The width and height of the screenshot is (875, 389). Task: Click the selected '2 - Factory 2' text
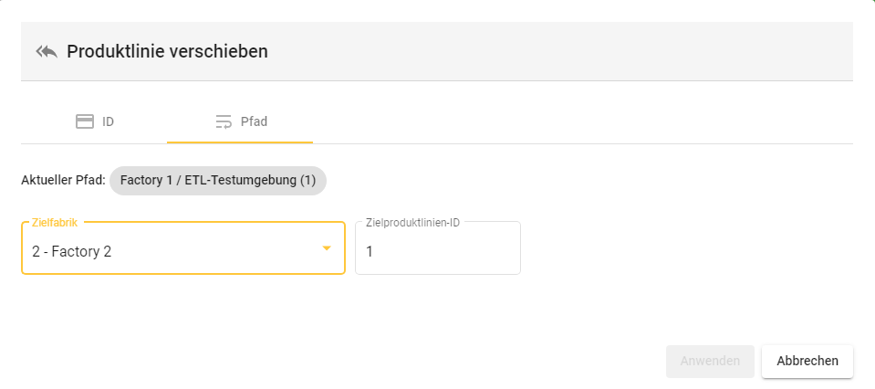click(x=72, y=251)
